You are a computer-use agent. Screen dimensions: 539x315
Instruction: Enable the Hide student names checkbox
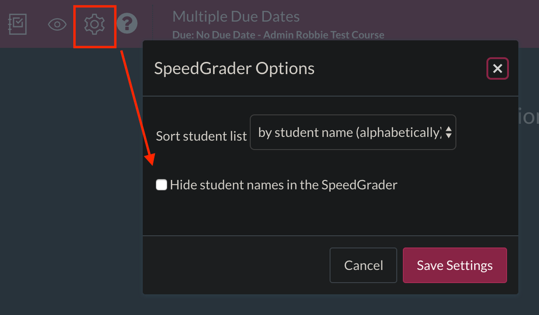coord(161,185)
